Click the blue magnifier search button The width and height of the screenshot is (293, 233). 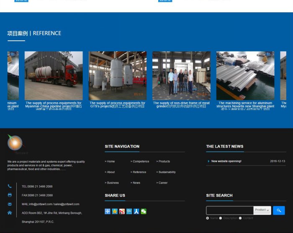tap(279, 210)
